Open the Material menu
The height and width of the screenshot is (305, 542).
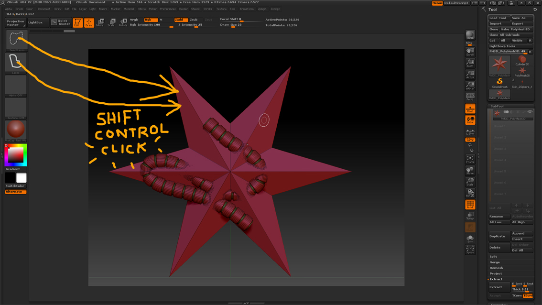[x=129, y=9]
